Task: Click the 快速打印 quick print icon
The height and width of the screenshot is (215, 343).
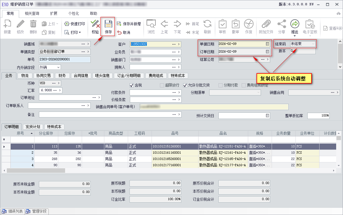Action: tap(67, 24)
